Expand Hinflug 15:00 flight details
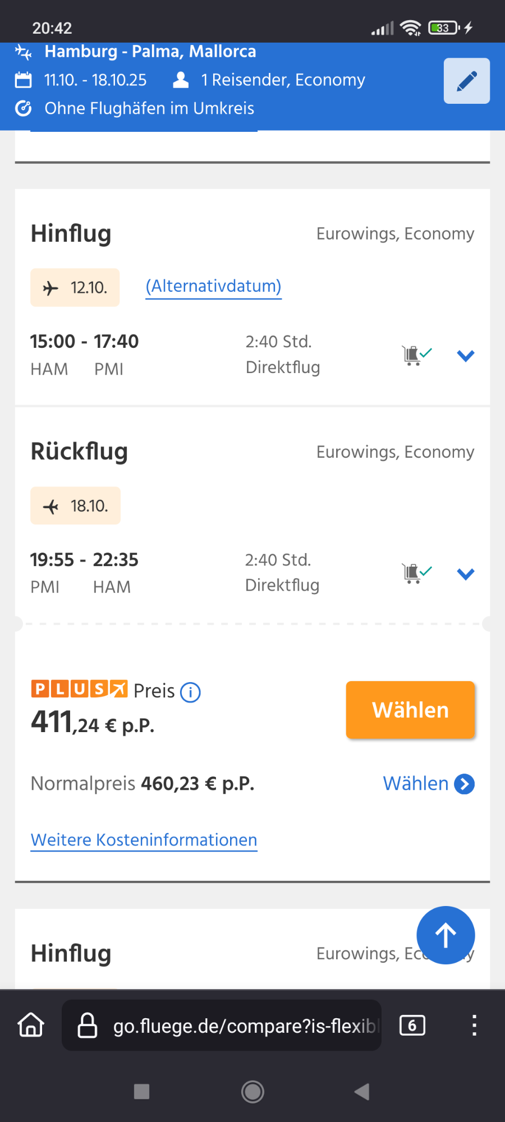Image resolution: width=505 pixels, height=1122 pixels. coord(466,356)
